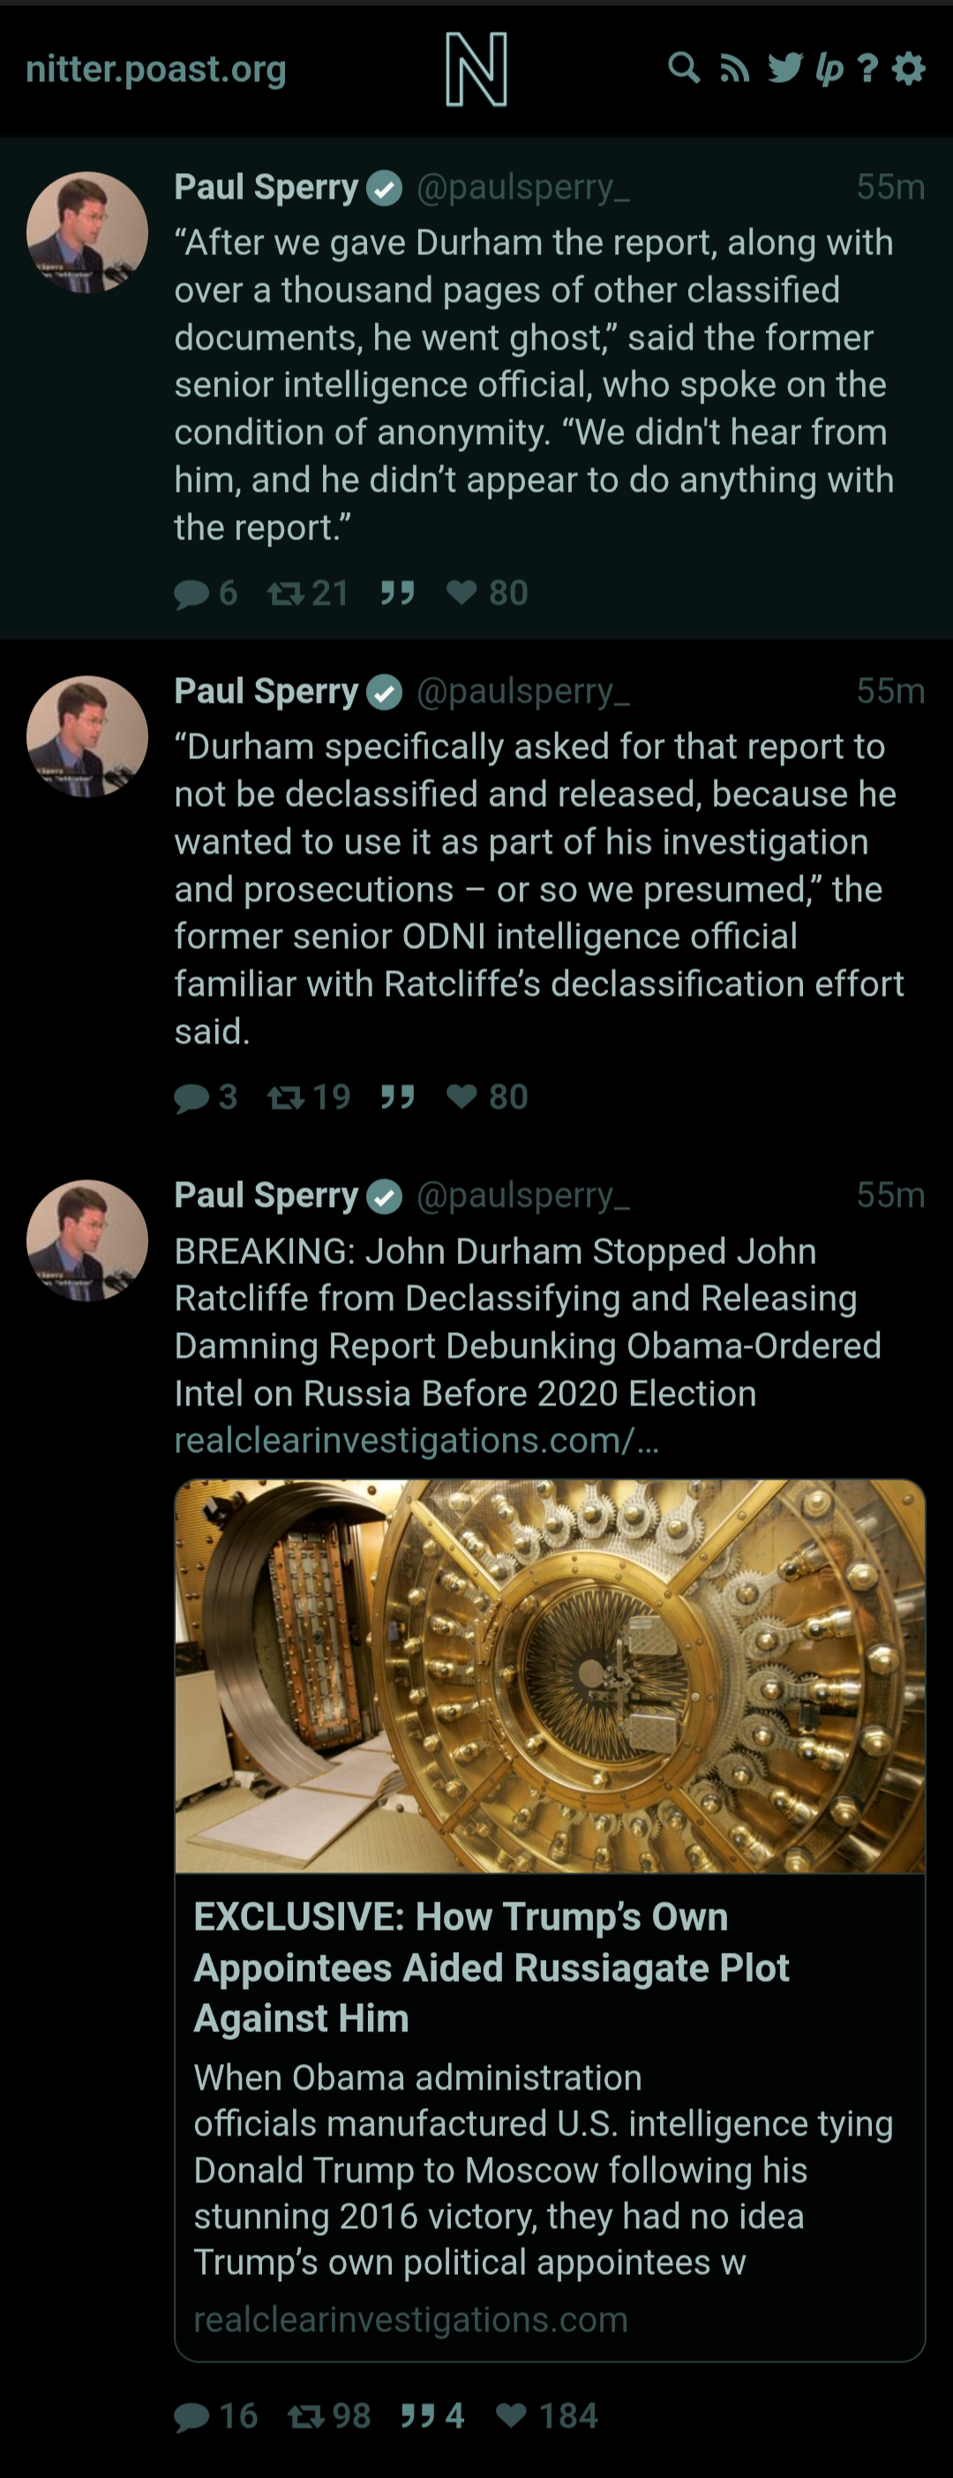Open the settings gear icon
953x2478 pixels.
coord(909,68)
